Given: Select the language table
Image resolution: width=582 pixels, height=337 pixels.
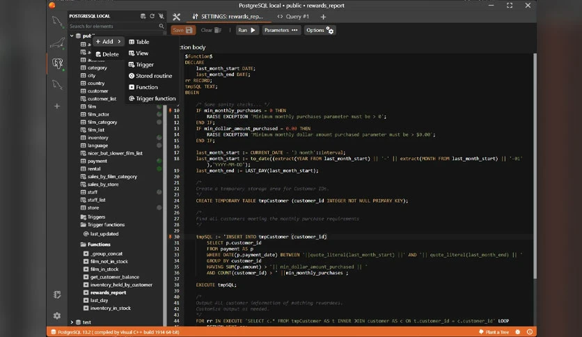Looking at the screenshot, I should point(94,146).
